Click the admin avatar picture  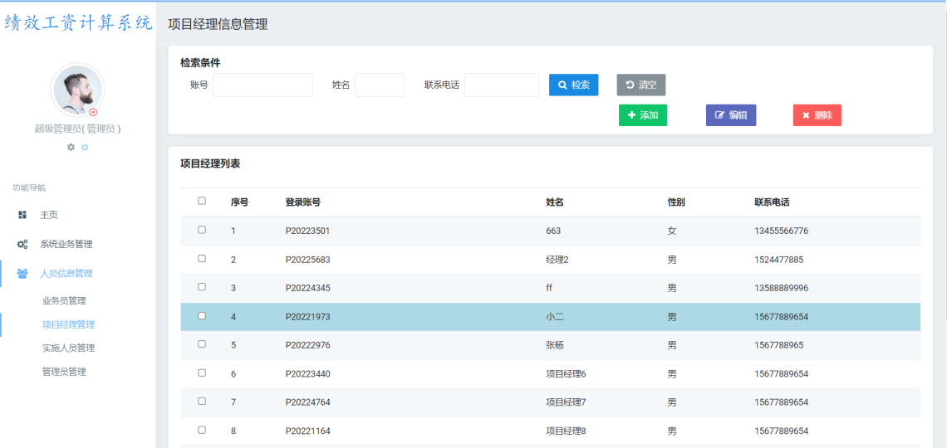(77, 90)
